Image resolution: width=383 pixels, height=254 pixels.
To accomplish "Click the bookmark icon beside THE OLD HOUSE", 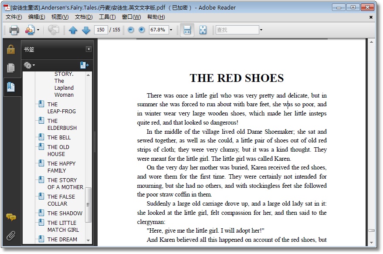I will click(41, 146).
